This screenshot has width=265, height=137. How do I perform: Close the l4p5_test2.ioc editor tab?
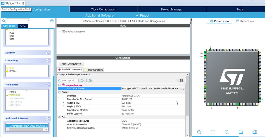click(23, 3)
